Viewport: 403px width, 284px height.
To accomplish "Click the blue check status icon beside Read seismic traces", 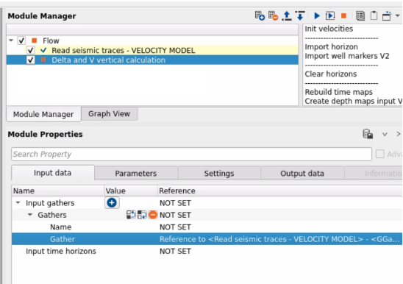I will click(43, 50).
